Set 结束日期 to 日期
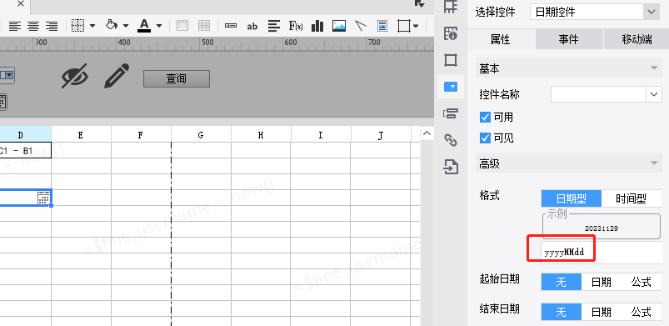 (602, 312)
